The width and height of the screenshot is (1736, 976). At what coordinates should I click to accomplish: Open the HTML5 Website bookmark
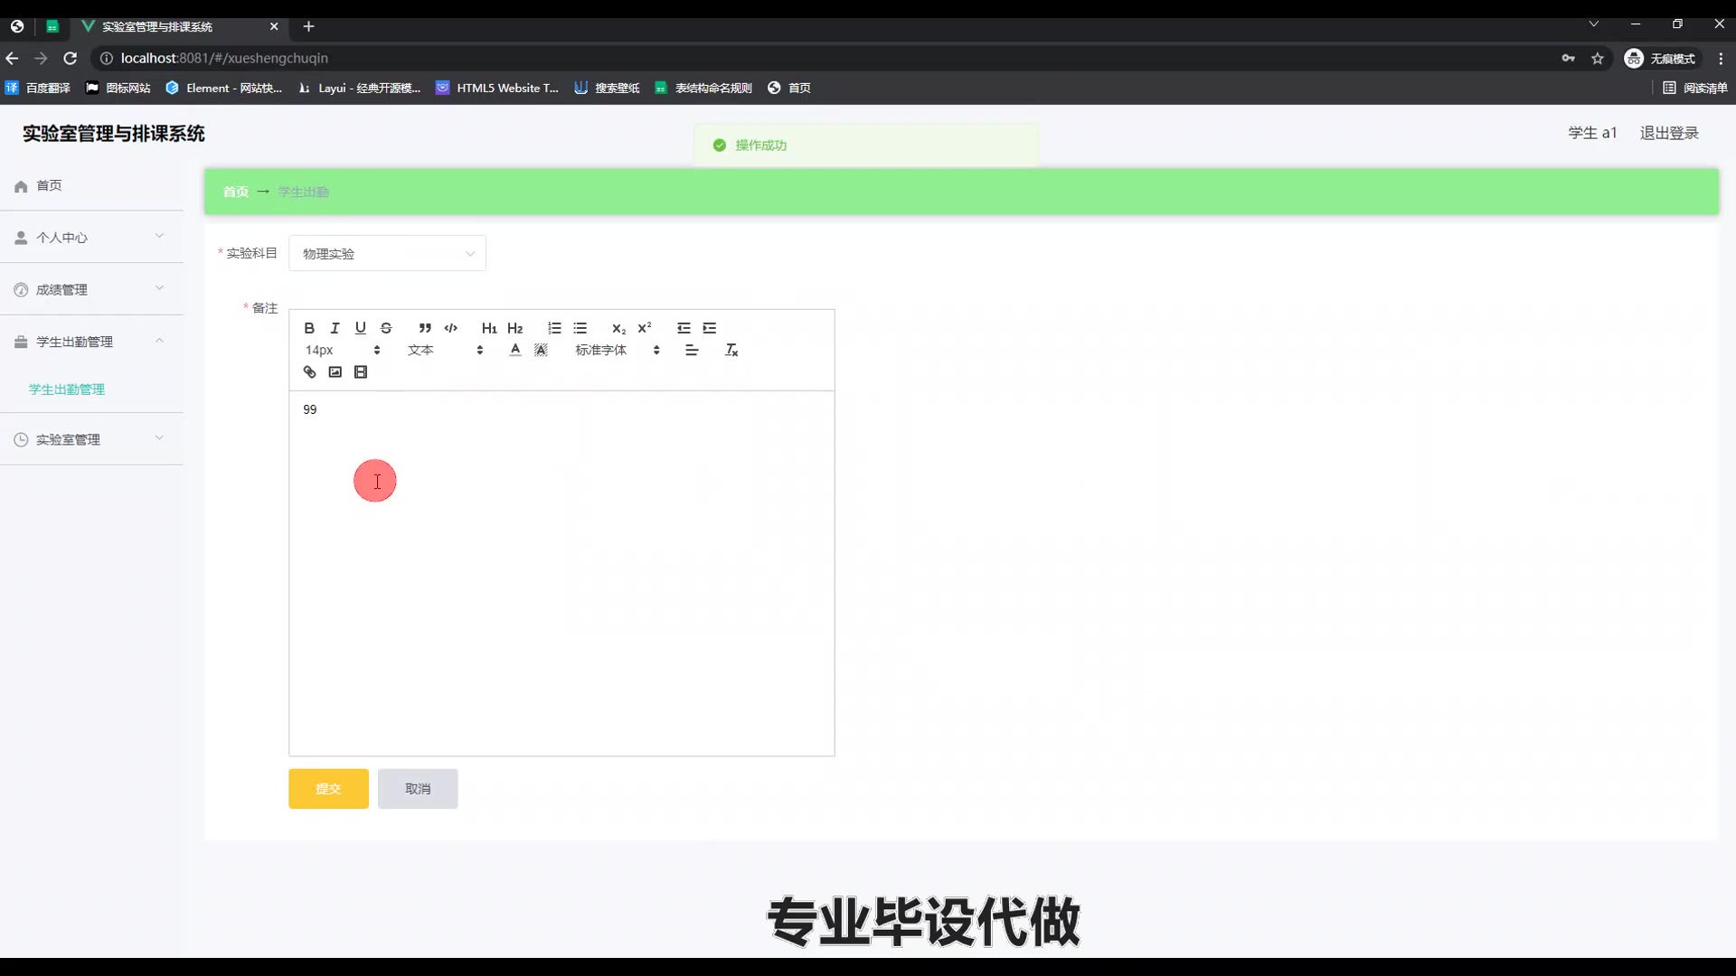(x=497, y=88)
